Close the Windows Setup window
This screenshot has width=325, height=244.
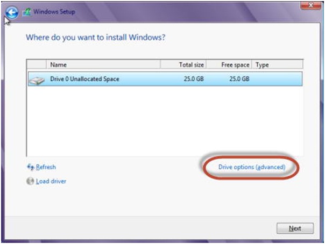point(310,5)
